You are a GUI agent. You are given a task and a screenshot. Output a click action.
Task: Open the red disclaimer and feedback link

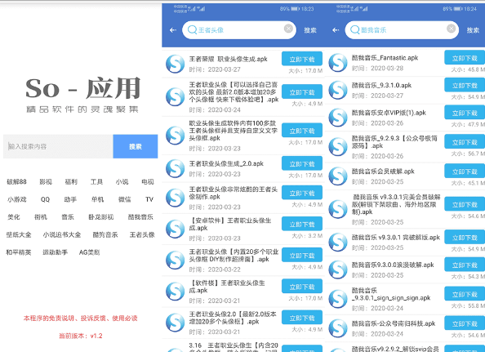pos(80,318)
